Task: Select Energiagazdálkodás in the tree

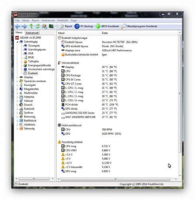Action: 40,65
